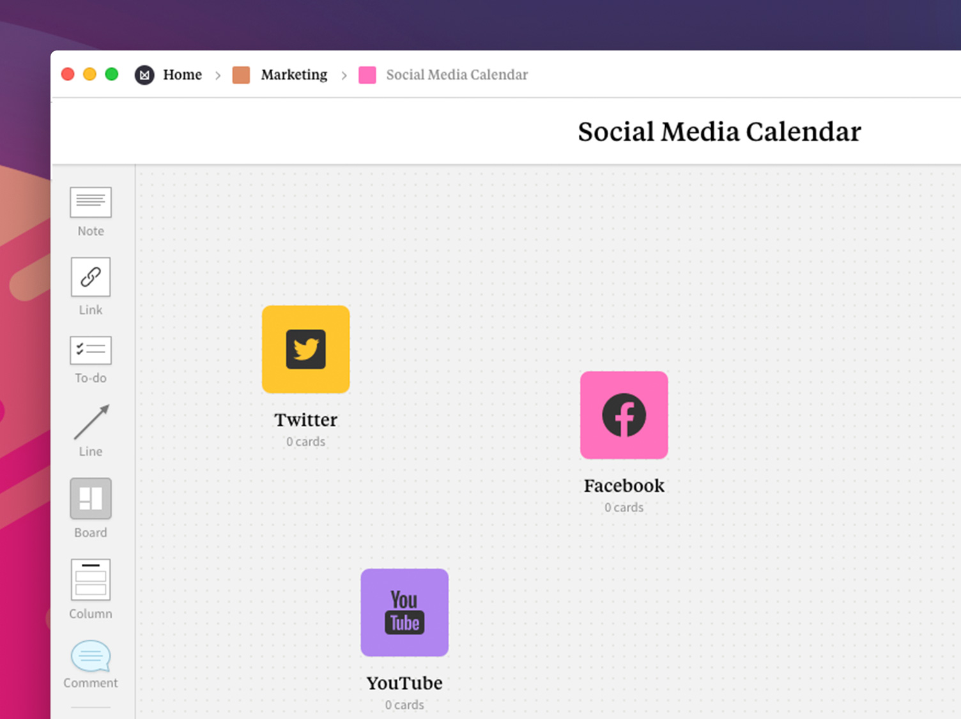
Task: Click the Social Media Calendar board title
Action: (719, 132)
